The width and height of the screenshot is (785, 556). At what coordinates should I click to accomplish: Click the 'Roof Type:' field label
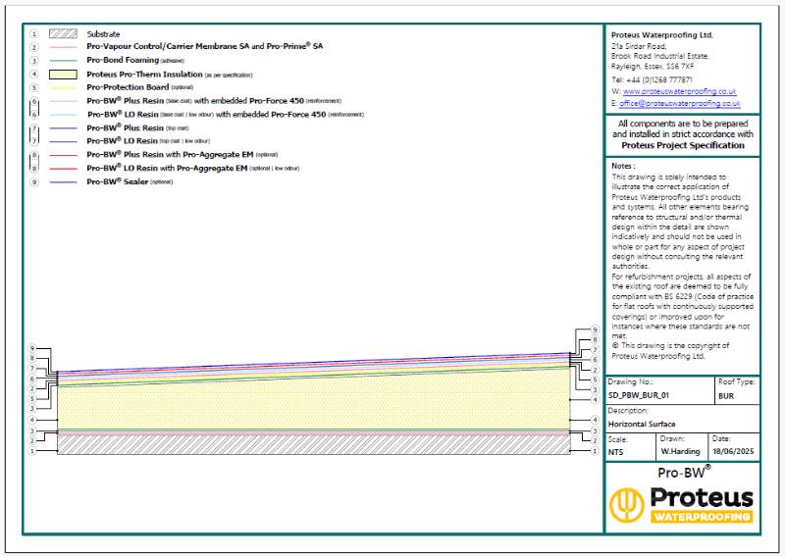click(x=737, y=381)
